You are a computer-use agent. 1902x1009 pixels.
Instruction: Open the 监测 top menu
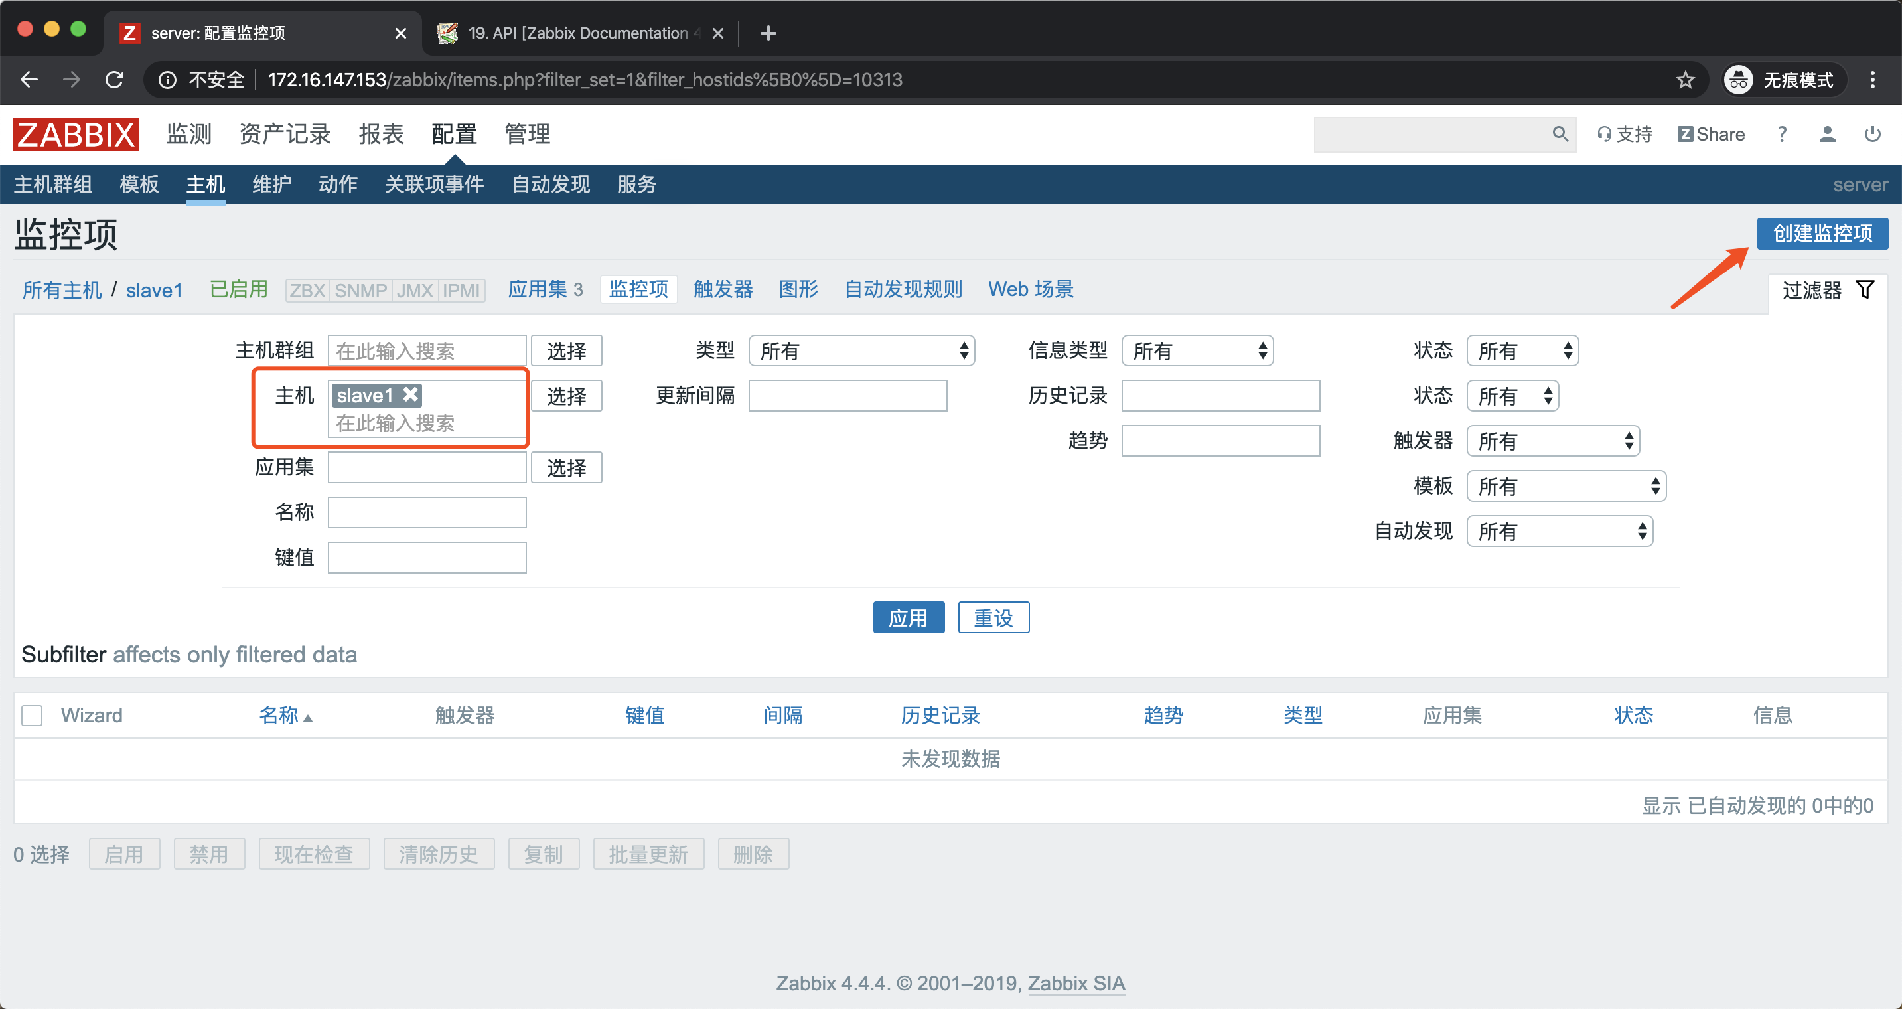point(189,135)
